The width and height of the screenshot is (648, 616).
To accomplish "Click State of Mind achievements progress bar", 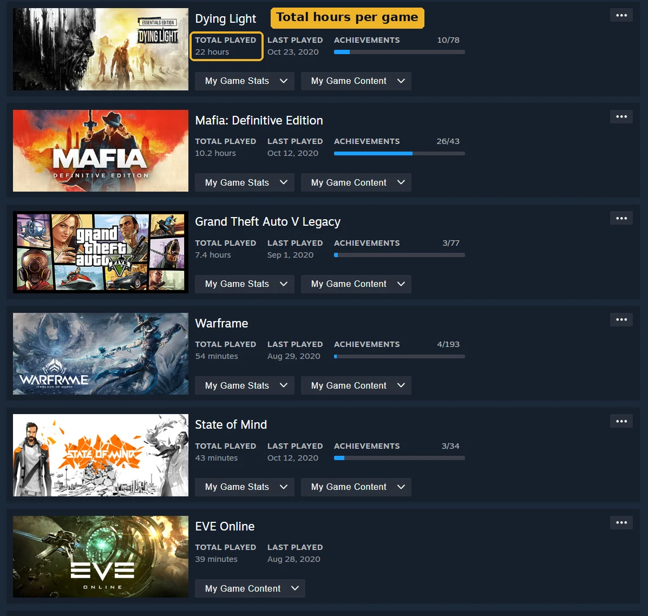I will (399, 458).
